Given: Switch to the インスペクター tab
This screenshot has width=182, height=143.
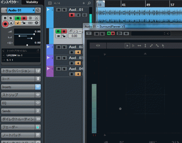Looking at the screenshot, I should click(x=10, y=2).
